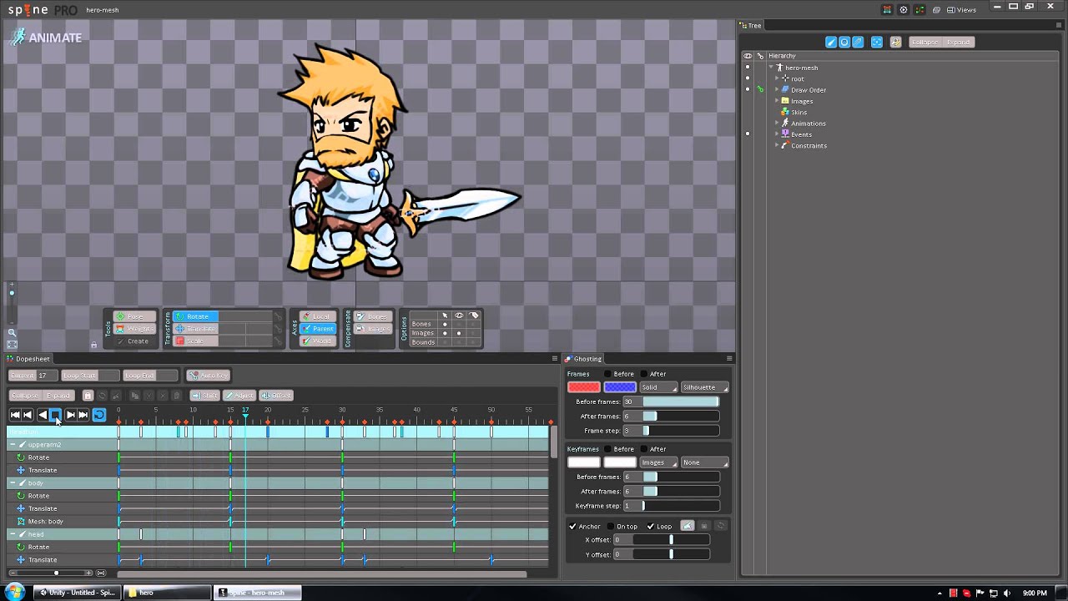This screenshot has height=601, width=1068.
Task: Collapse the body dopesheet row
Action: pos(13,483)
